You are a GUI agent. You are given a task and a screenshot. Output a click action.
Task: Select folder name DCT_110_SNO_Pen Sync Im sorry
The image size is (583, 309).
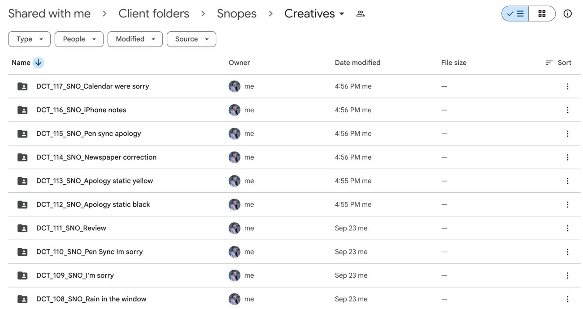pyautogui.click(x=90, y=252)
